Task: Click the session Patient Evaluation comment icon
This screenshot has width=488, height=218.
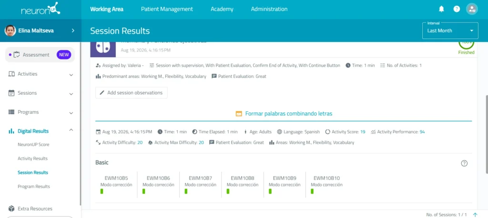Action: [x=214, y=76]
